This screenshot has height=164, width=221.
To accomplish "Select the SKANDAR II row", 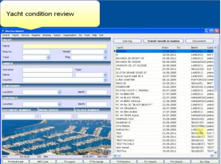I will pyautogui.click(x=164, y=123).
